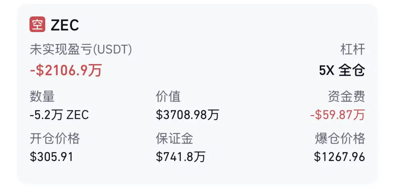
Task: Click the 开仓价格 entry price label
Action: 55,138
